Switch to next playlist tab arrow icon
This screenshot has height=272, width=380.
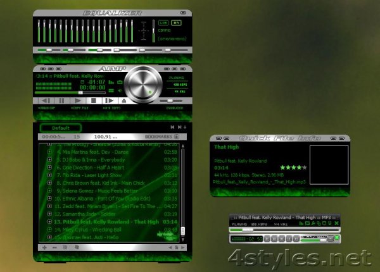[x=180, y=127]
